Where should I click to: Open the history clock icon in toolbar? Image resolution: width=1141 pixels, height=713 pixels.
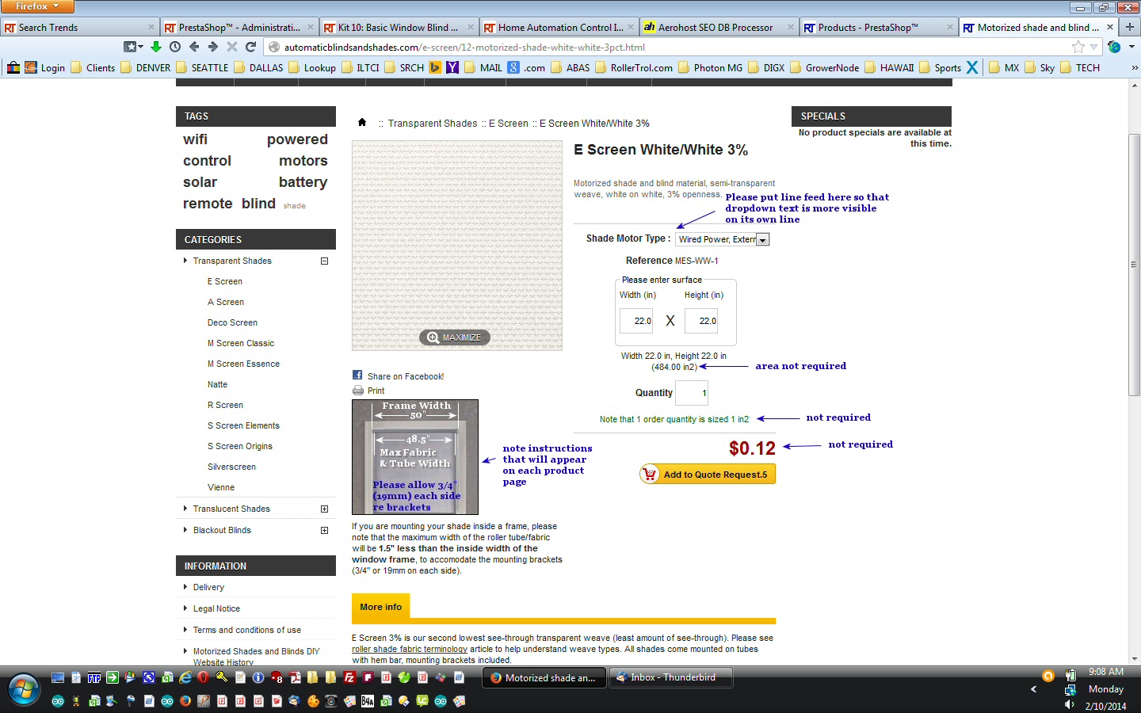point(175,47)
